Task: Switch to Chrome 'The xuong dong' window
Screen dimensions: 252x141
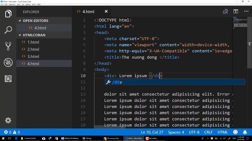Action: point(113,138)
